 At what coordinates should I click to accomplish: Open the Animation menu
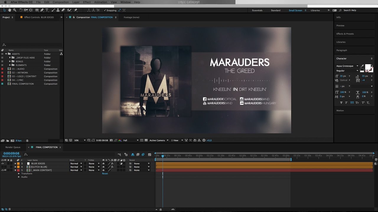pyautogui.click(x=100, y=2)
